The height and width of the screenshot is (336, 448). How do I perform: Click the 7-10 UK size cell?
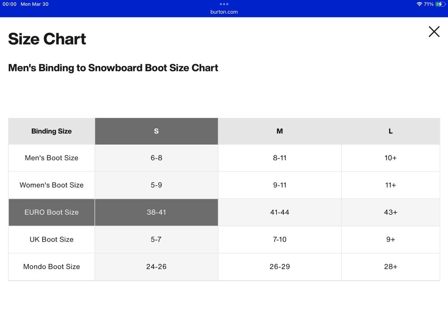pos(280,239)
